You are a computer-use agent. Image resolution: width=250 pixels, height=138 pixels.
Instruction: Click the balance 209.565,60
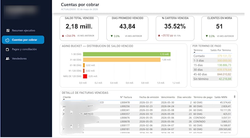225,129
